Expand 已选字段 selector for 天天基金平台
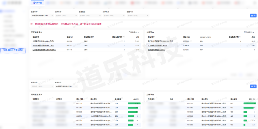 point(134,32)
